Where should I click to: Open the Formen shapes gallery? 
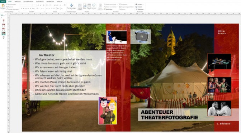coord(94,6)
